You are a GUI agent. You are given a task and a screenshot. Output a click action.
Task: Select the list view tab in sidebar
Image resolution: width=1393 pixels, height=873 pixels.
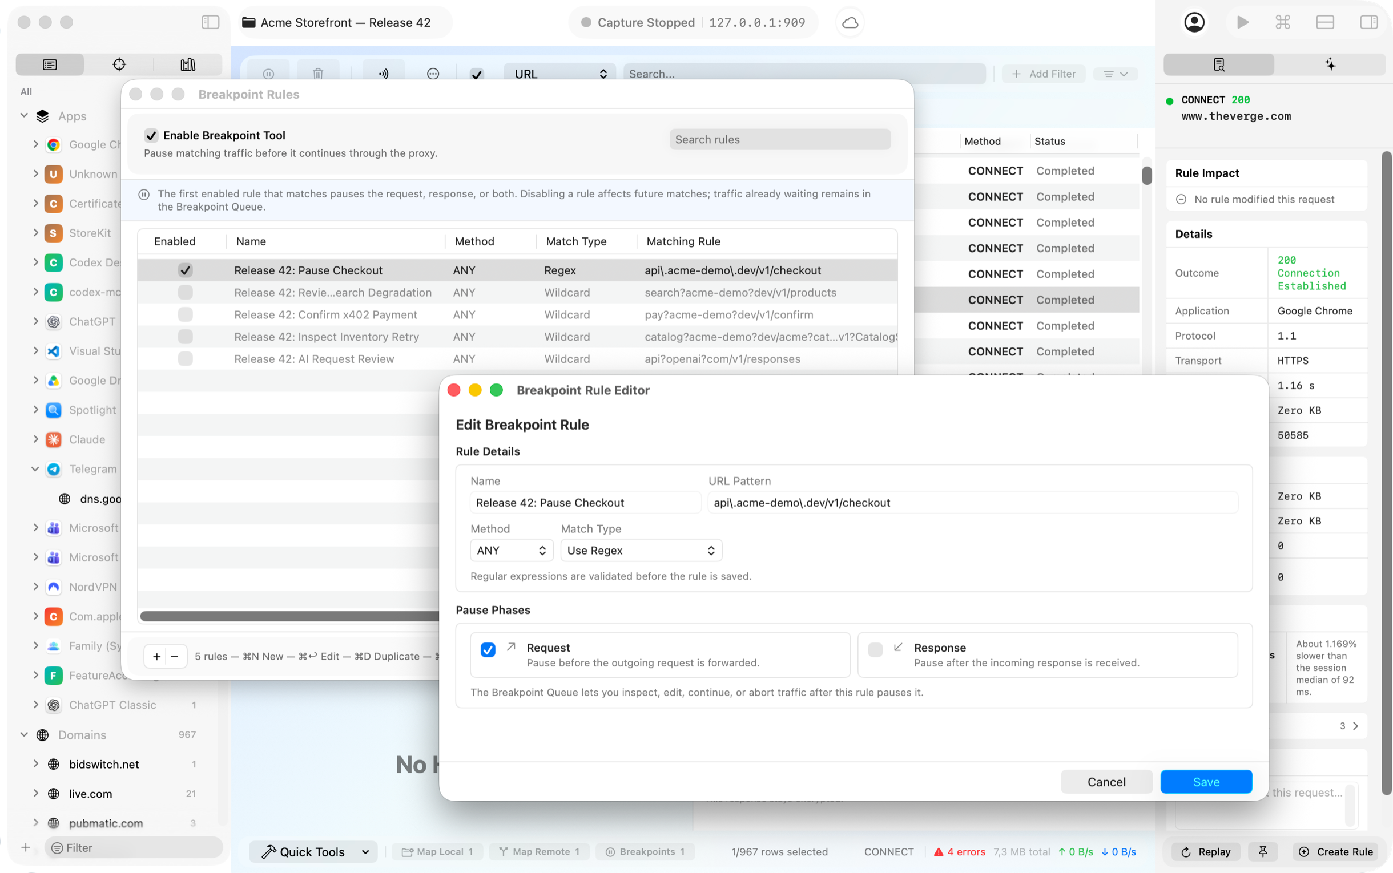[50, 64]
